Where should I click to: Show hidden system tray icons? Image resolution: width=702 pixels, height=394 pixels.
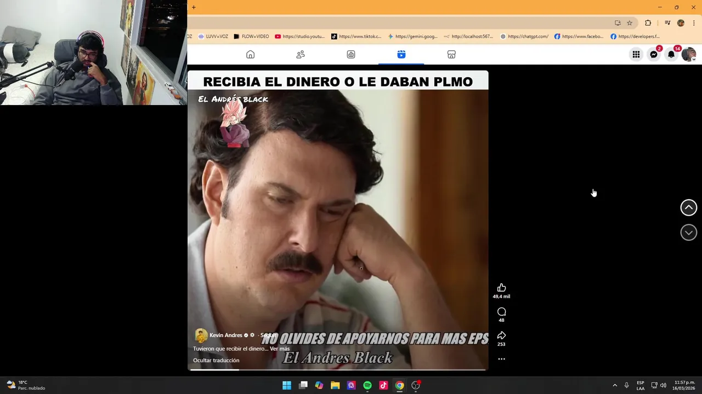[615, 385]
